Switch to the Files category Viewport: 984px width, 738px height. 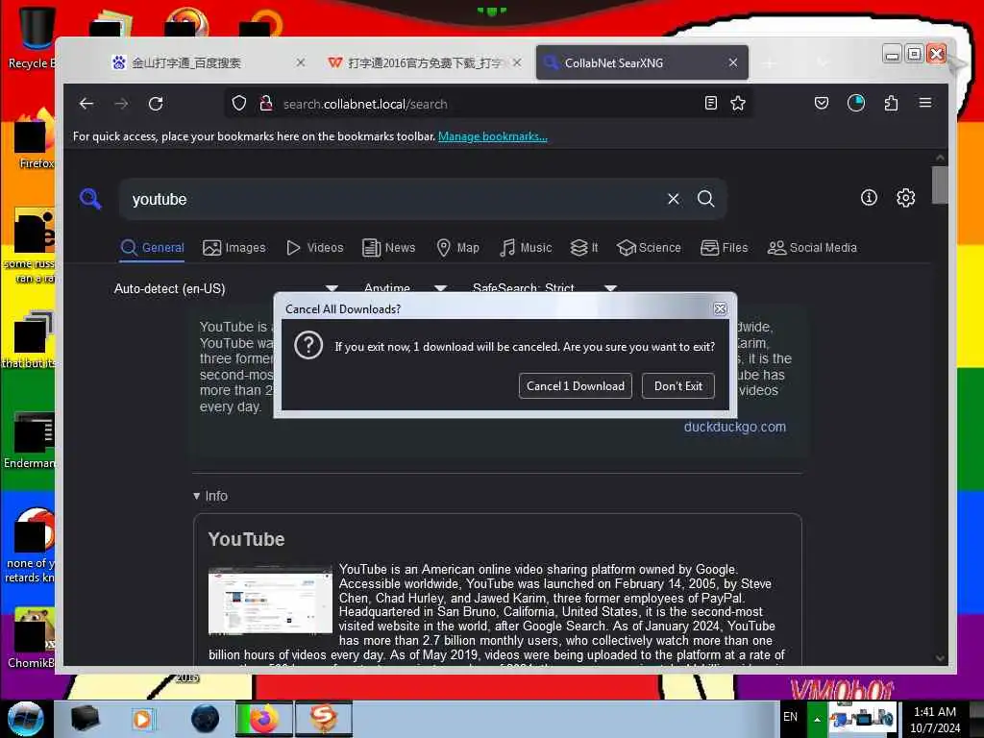click(x=725, y=247)
